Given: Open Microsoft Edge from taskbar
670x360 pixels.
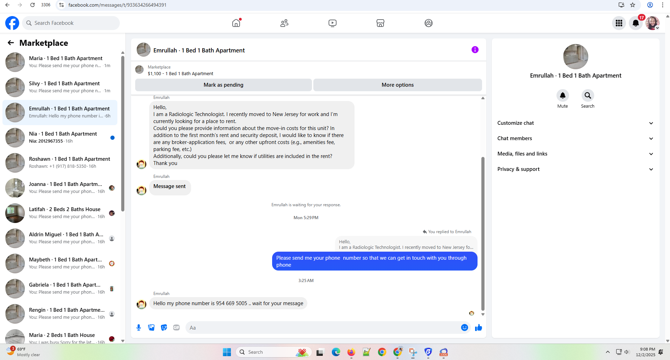Looking at the screenshot, I should (x=336, y=352).
